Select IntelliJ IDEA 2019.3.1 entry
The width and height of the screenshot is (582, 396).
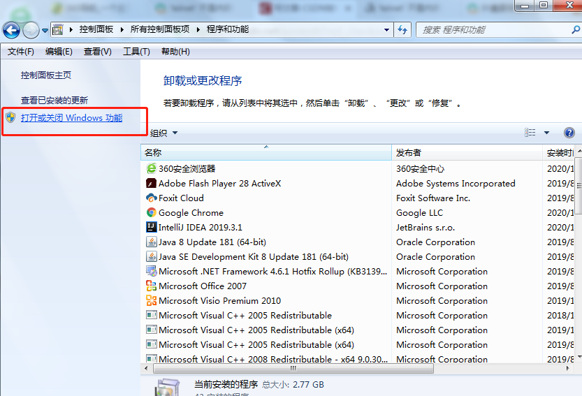point(201,228)
